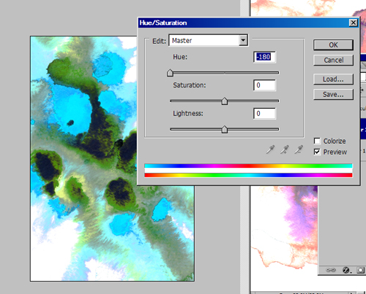Select the Eyedropper tool in Hue/Saturation dialog
This screenshot has width=366, height=294.
click(x=270, y=150)
